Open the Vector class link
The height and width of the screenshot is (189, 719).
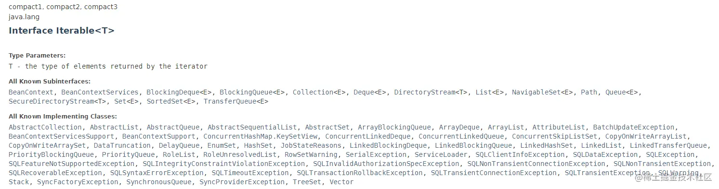coord(341,182)
